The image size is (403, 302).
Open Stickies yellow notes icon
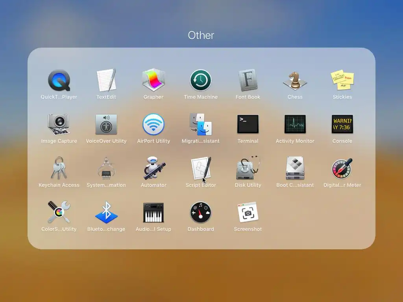pos(342,79)
